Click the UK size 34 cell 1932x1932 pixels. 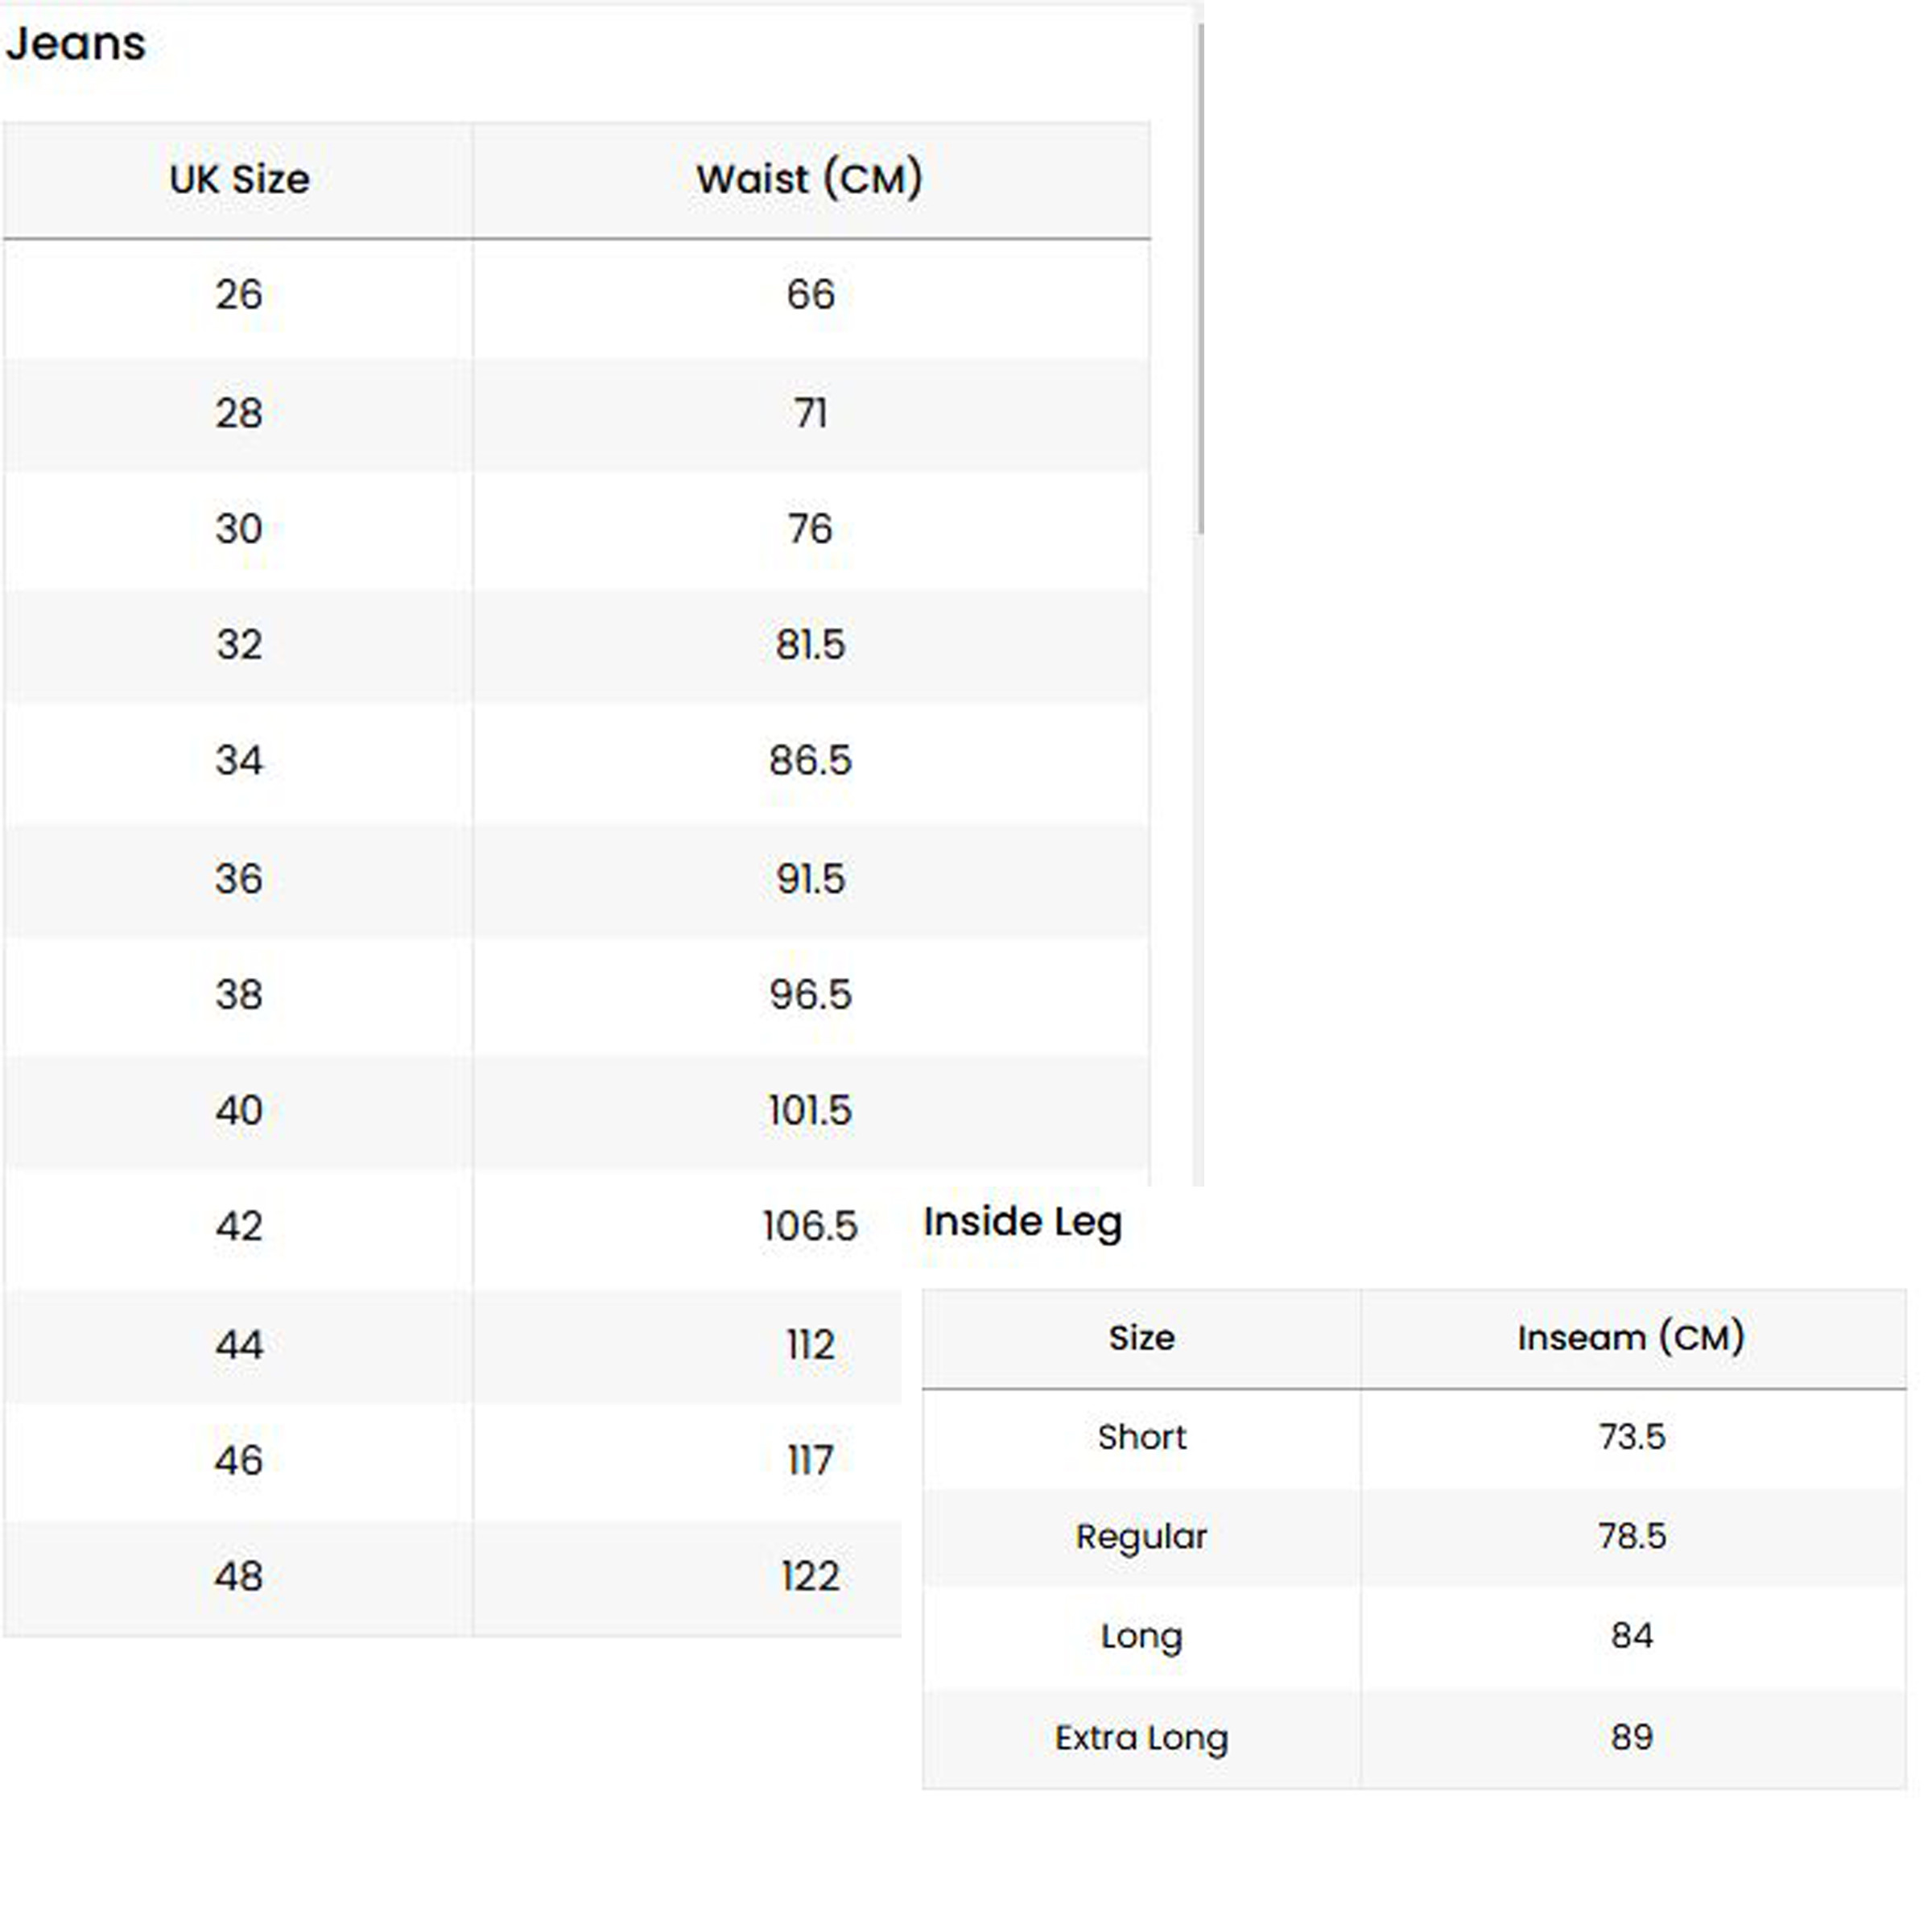(x=239, y=761)
